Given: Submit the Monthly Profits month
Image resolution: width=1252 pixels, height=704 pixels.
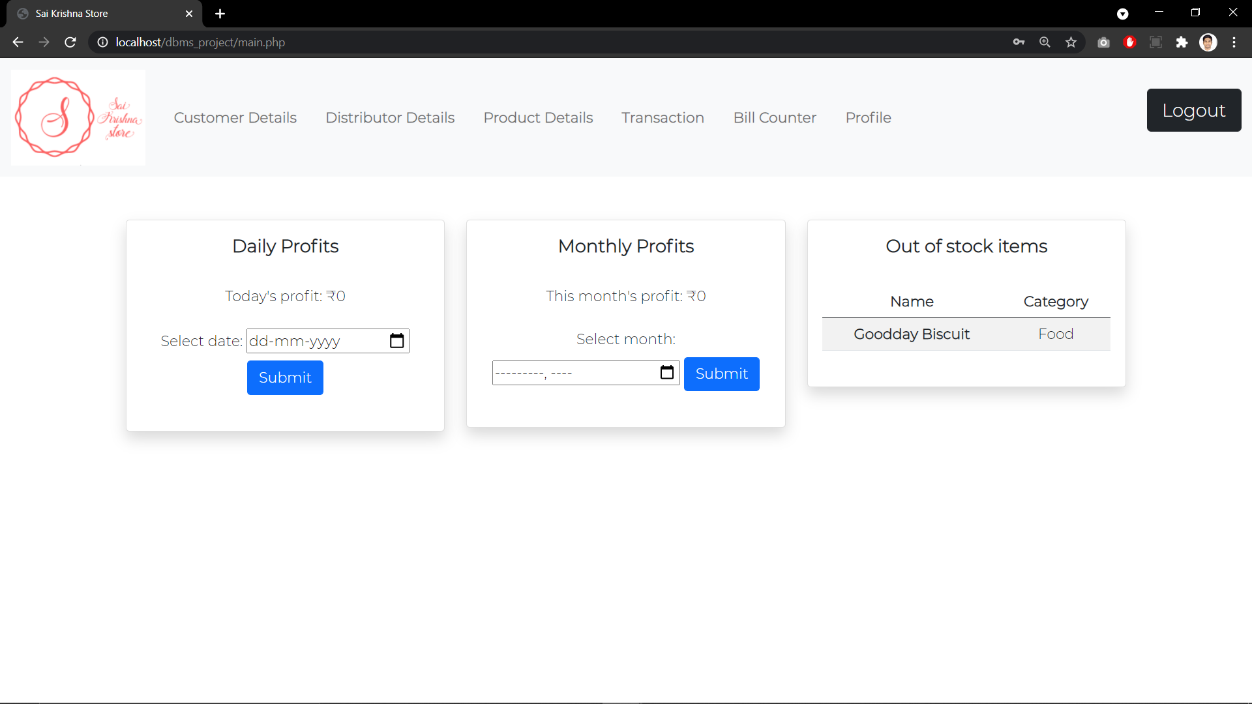Looking at the screenshot, I should (x=721, y=374).
